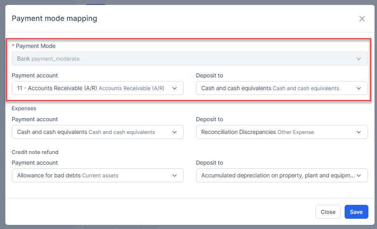Click chevron on top Deposit to dropdown
This screenshot has height=229, width=377.
point(359,88)
